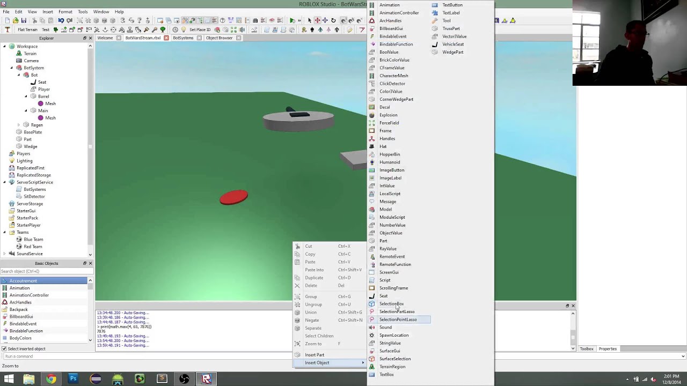Click the Explosion icon in object list
Image resolution: width=687 pixels, height=386 pixels.
(371, 115)
